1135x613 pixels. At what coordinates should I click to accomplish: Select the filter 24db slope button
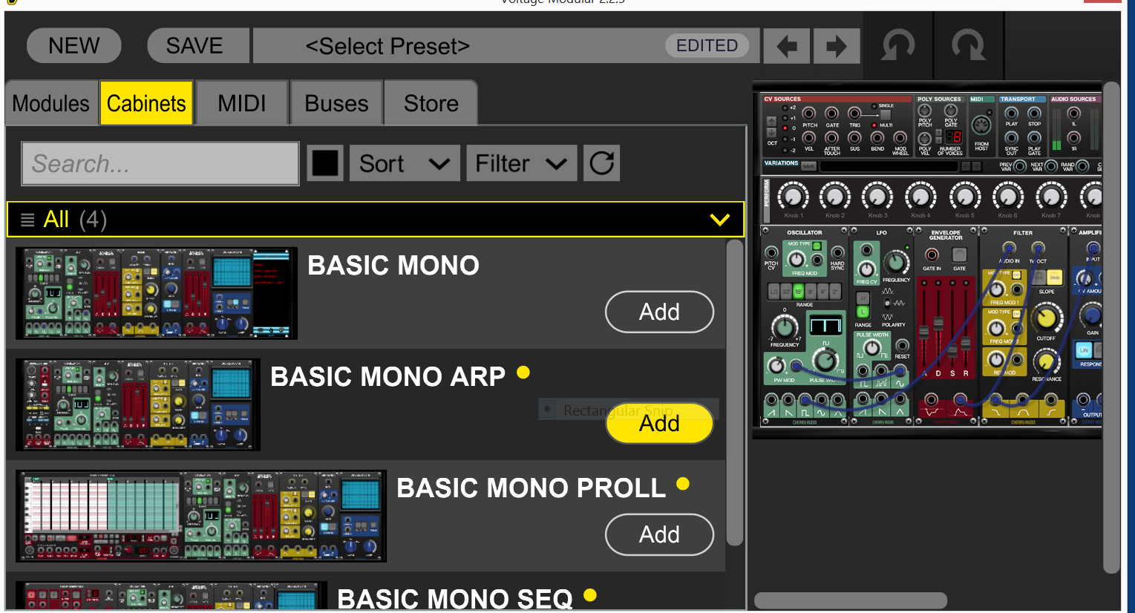pos(1054,278)
